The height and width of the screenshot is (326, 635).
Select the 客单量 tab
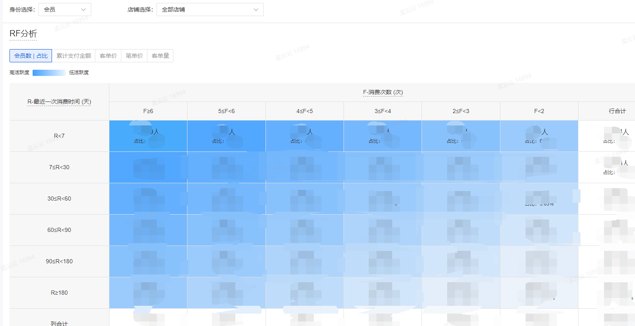(x=160, y=56)
